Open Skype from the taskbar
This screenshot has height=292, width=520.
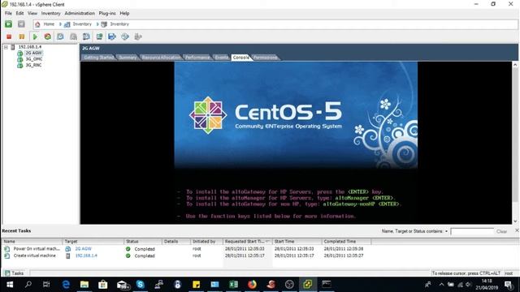coord(141,285)
